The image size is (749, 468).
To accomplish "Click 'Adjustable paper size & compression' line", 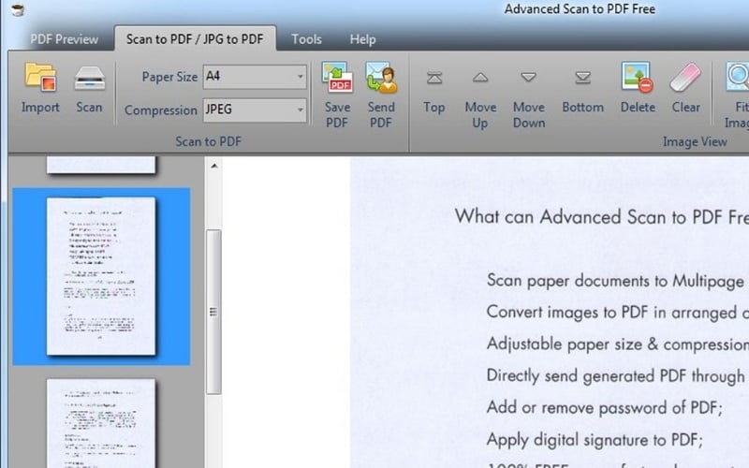I will [618, 344].
